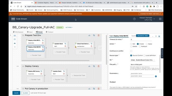Copy the Prepare Test Env stage
This screenshot has height=96, width=172.
(94, 35)
